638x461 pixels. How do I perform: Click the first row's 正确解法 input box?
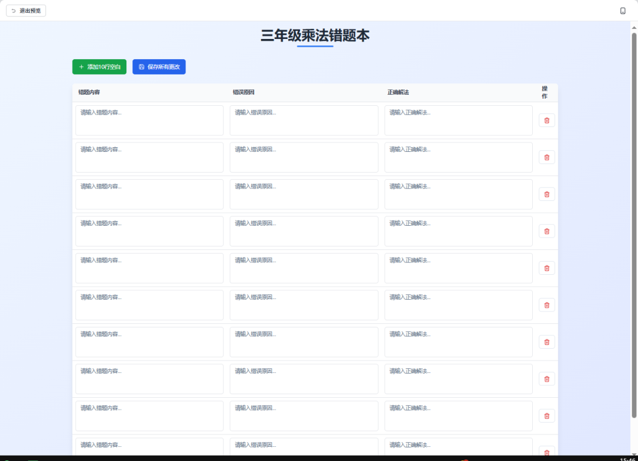pos(458,120)
